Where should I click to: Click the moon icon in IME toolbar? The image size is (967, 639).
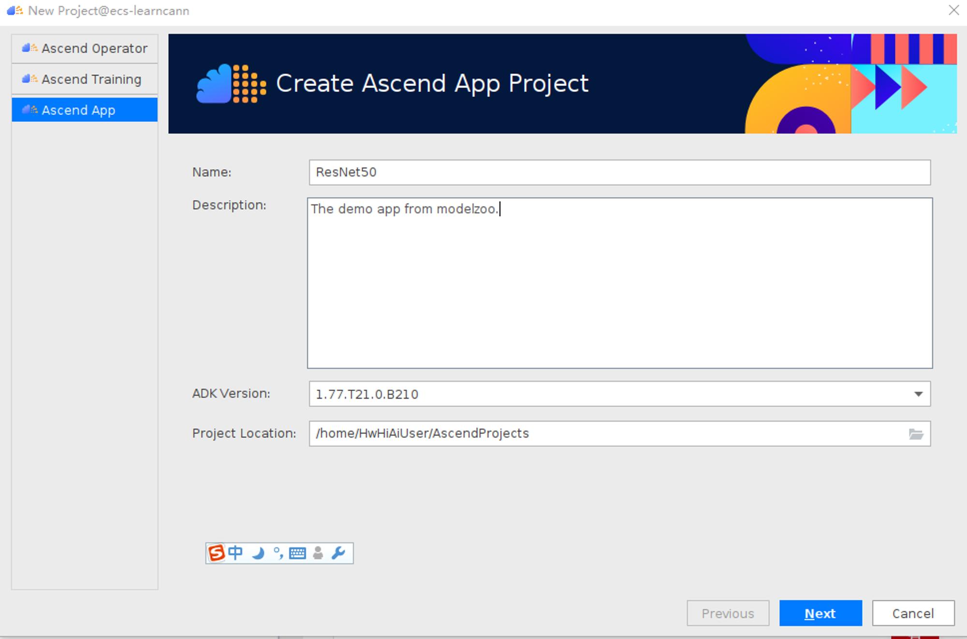tap(258, 553)
